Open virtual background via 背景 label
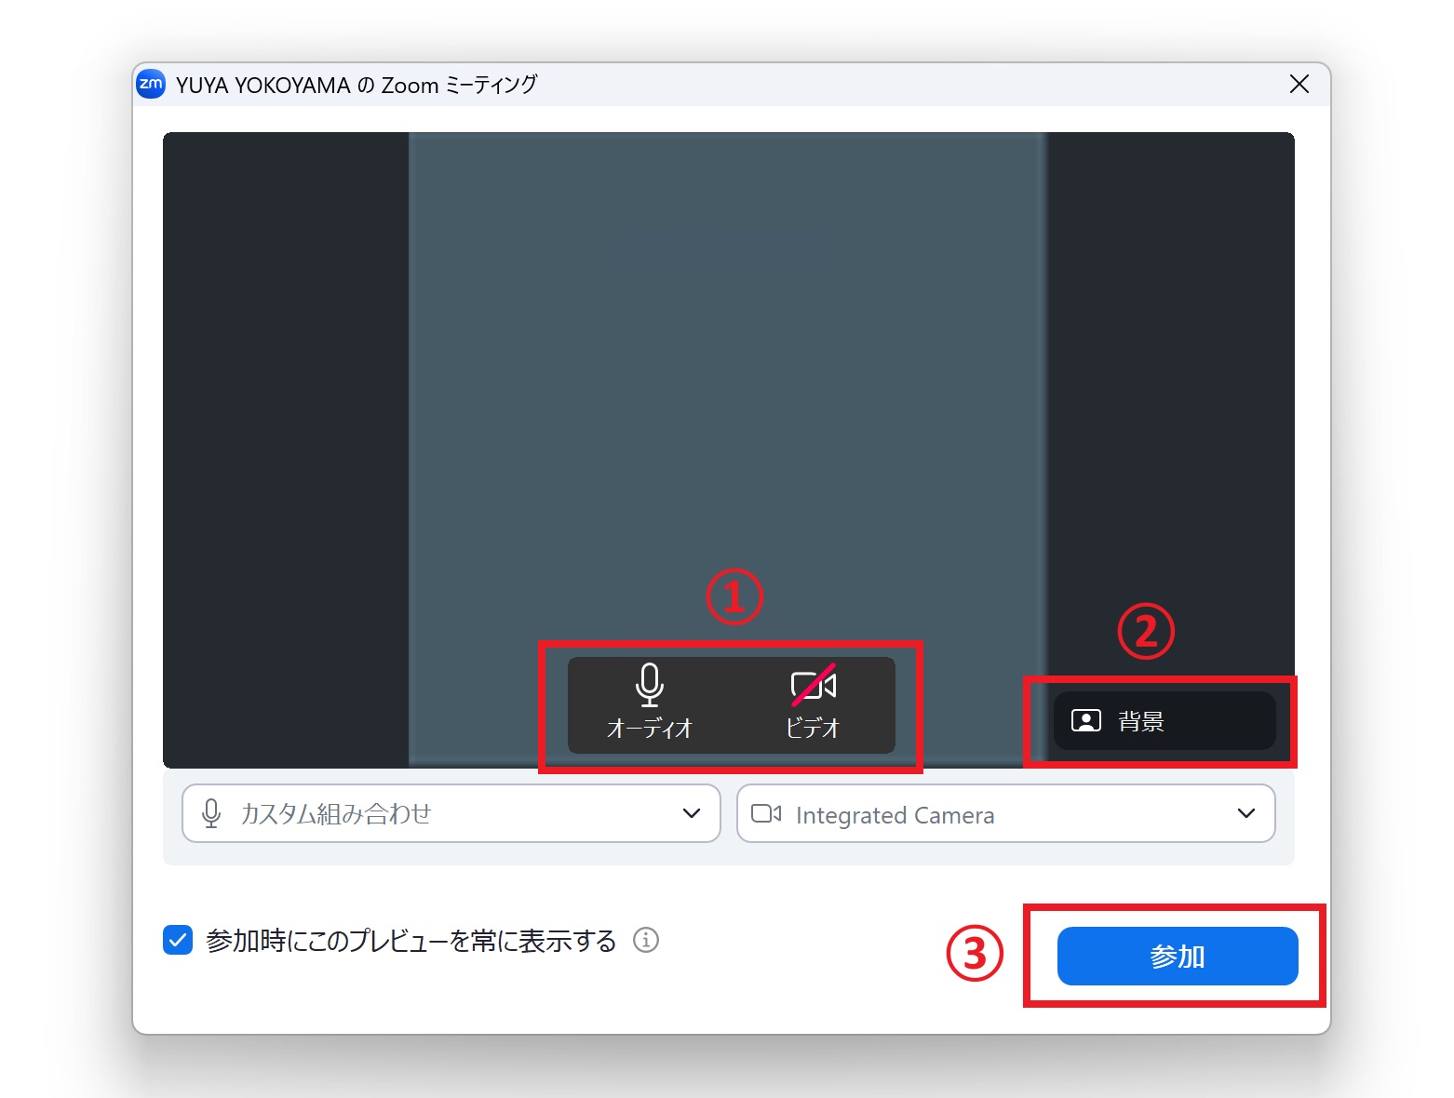1454x1098 pixels. (1140, 721)
